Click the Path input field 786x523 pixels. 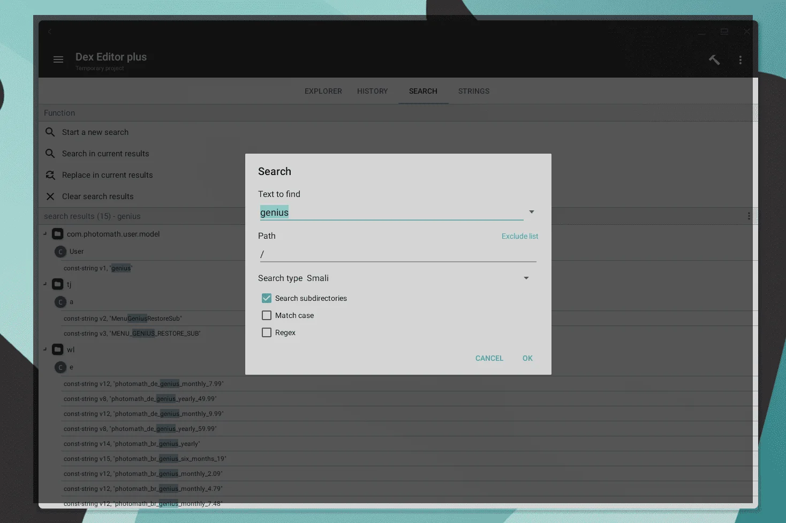point(398,254)
